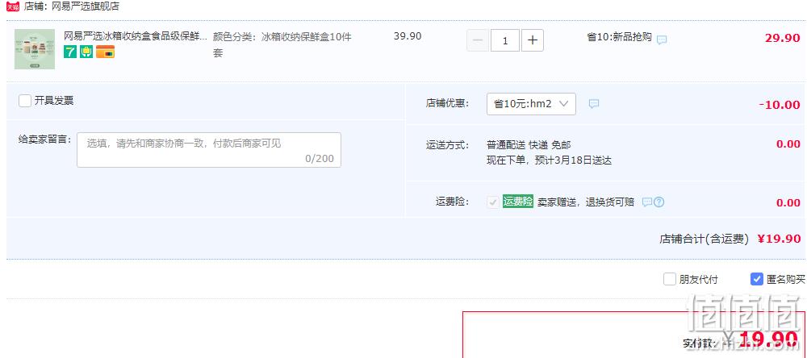
Task: Click the comment icon next to discount dropdown
Action: pos(594,104)
